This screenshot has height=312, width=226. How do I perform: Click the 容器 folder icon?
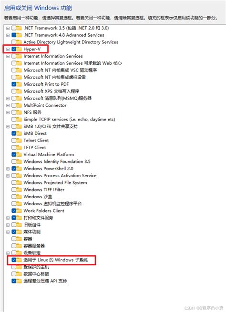click(x=19, y=239)
